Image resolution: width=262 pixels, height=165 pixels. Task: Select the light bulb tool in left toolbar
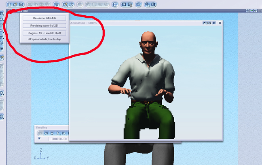click(2, 93)
